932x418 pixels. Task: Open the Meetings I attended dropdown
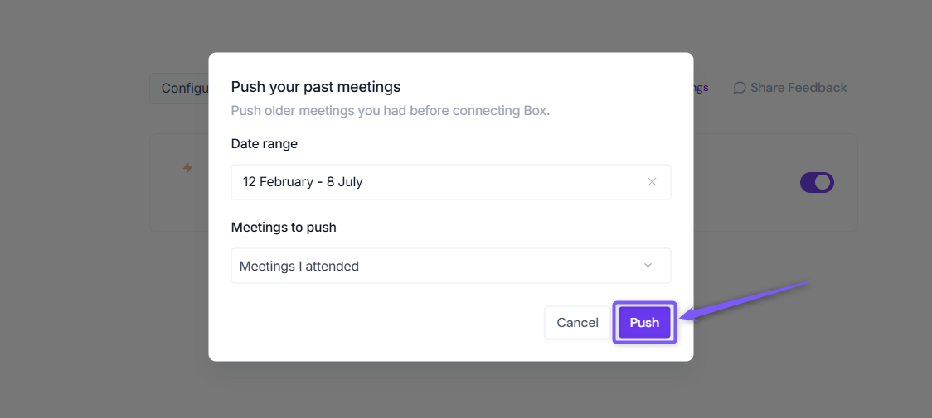coord(450,266)
